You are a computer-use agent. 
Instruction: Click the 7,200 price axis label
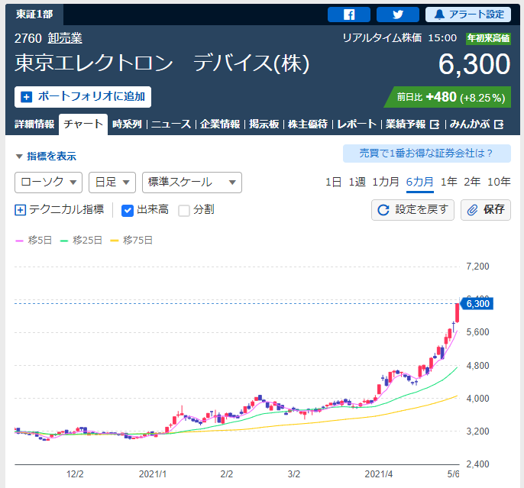tap(477, 267)
